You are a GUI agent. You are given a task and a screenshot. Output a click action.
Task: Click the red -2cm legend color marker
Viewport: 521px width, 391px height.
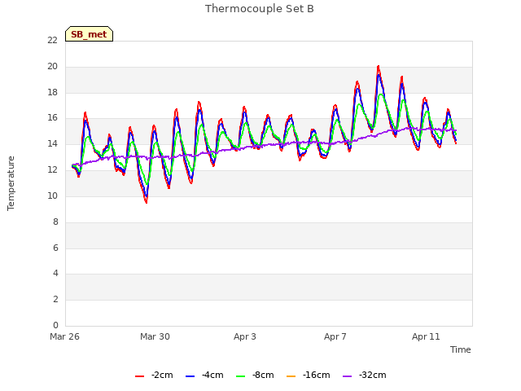[139, 376]
